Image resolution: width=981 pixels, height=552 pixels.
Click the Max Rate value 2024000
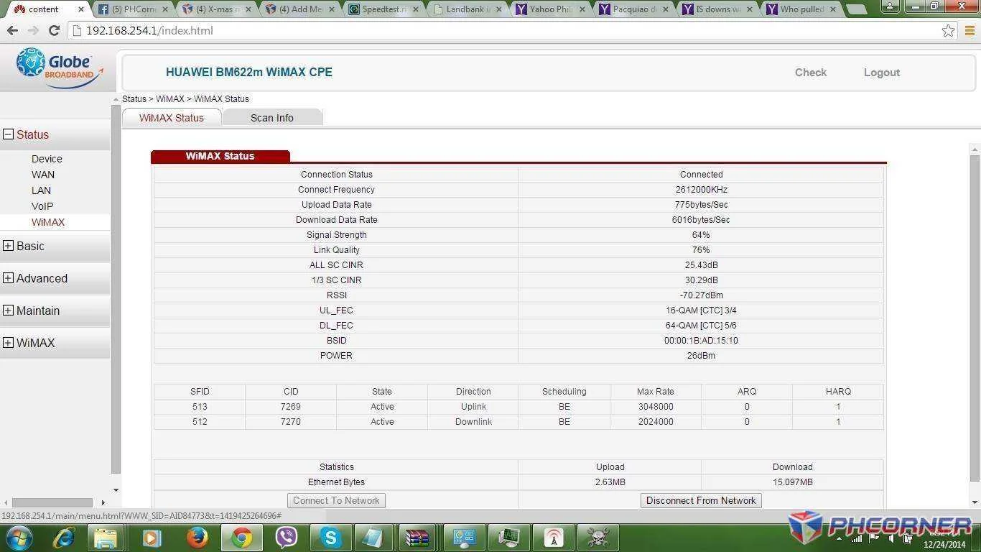(656, 422)
